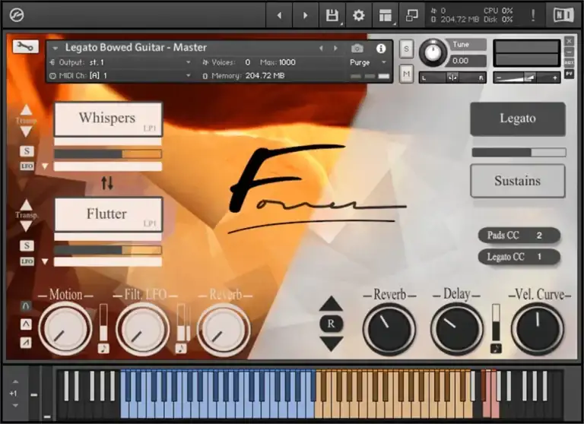Viewport: 584px width, 424px height.
Task: Click the floppy disk save icon
Action: [332, 15]
